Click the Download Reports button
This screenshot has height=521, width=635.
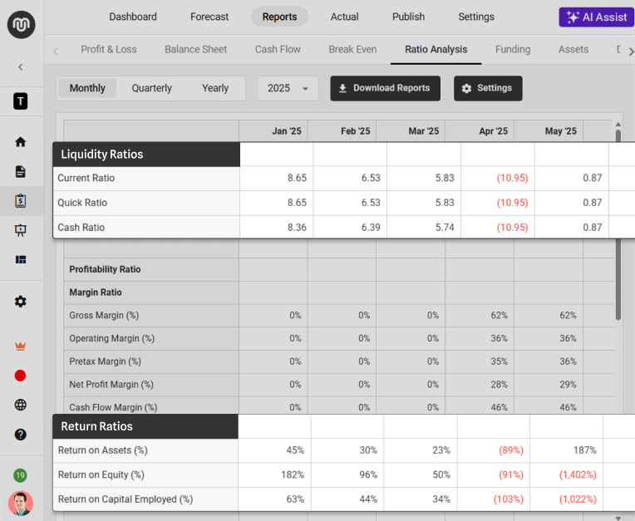point(385,88)
